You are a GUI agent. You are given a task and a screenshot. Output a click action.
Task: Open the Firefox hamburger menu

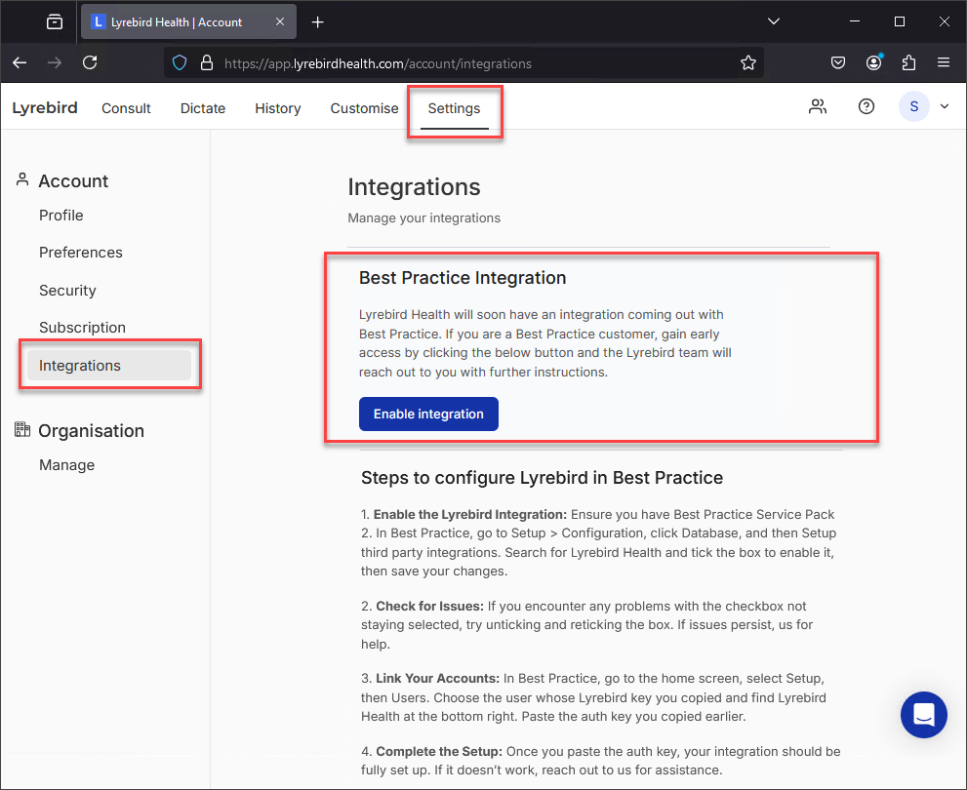point(943,62)
